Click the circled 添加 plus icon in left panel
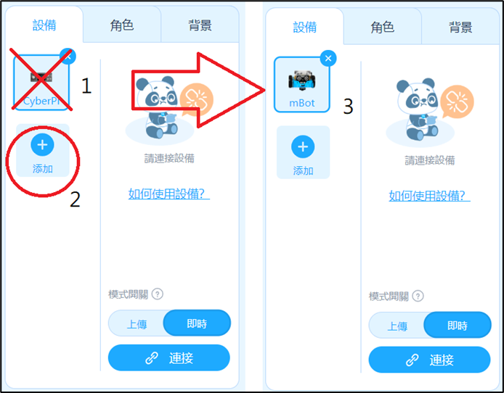Screen dimensions: 504x393 (42, 145)
